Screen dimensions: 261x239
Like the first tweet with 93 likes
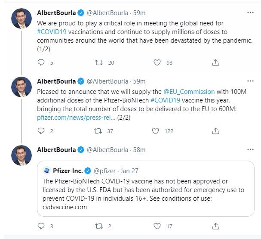pos(157,62)
